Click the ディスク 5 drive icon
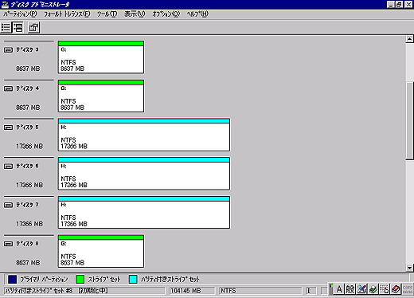This screenshot has width=414, height=298. (8, 127)
